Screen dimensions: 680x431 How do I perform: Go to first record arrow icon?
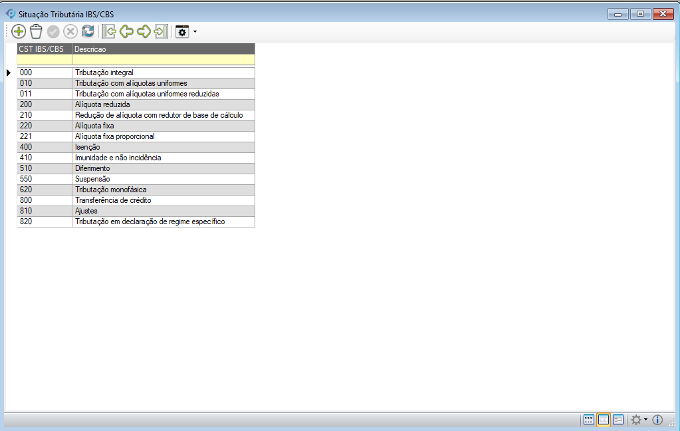109,32
